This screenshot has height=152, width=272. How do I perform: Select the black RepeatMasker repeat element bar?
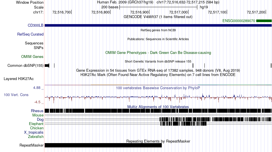103,145
